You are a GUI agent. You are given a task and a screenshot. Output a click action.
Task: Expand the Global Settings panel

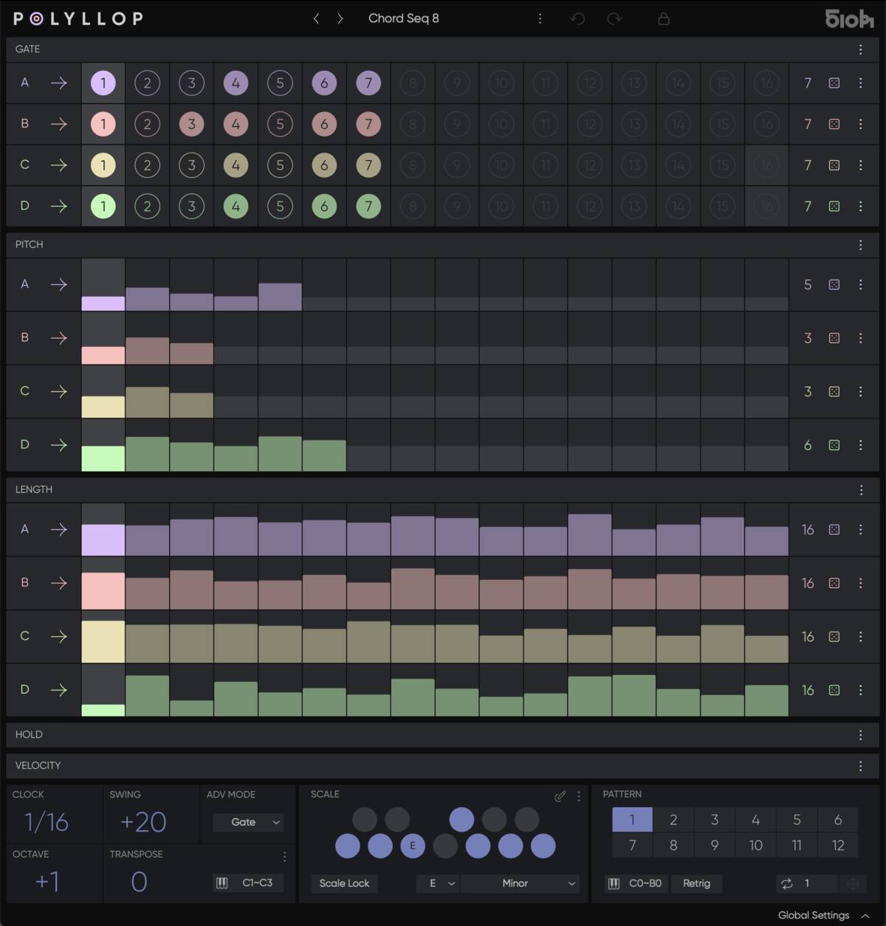point(821,915)
